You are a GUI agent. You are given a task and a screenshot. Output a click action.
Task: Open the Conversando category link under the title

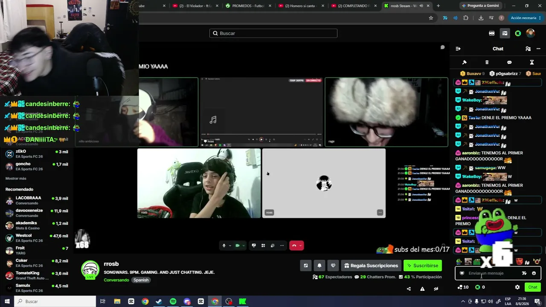116,280
